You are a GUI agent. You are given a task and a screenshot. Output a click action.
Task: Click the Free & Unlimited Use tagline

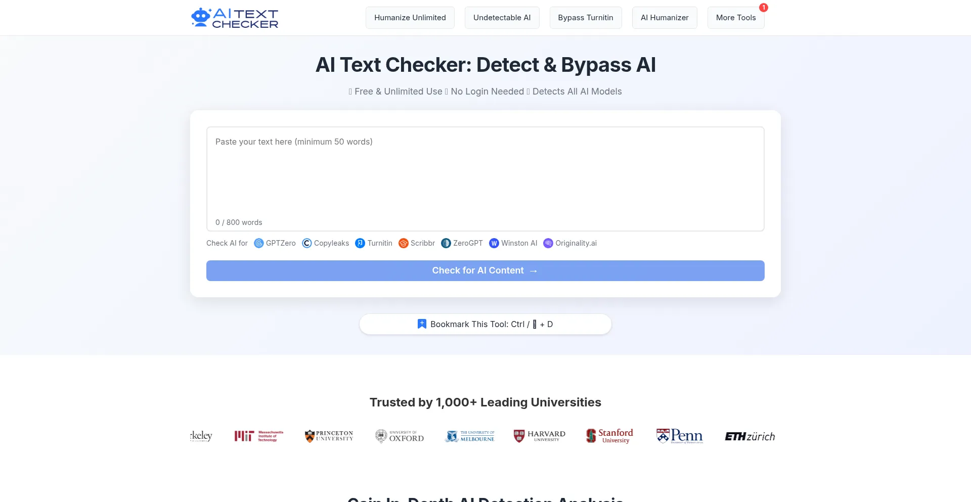399,92
